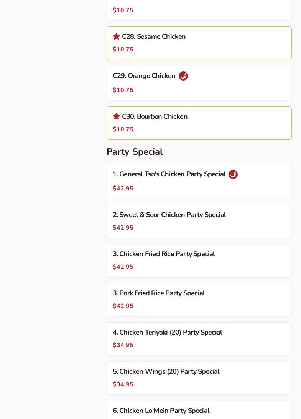Pick 3. Pork Fried Rice Party Special
Viewport: 301px width, 419px height.
[159, 293]
